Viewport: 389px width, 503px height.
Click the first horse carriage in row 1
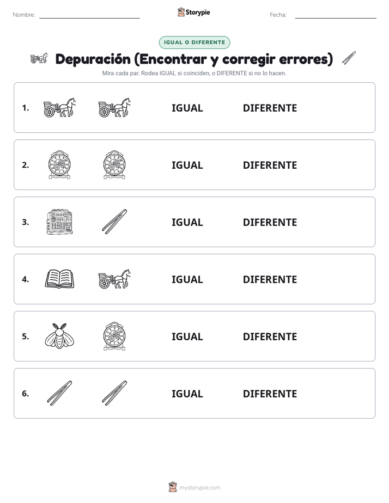pyautogui.click(x=60, y=107)
